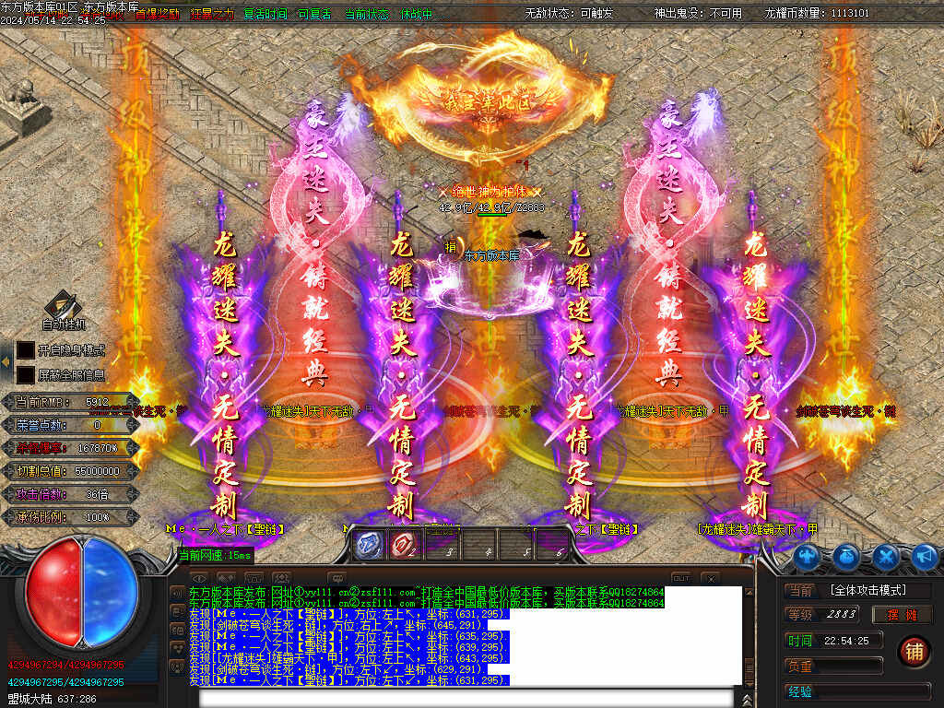
Task: Open the crossed-swords skills orb icon
Action: pyautogui.click(x=886, y=557)
